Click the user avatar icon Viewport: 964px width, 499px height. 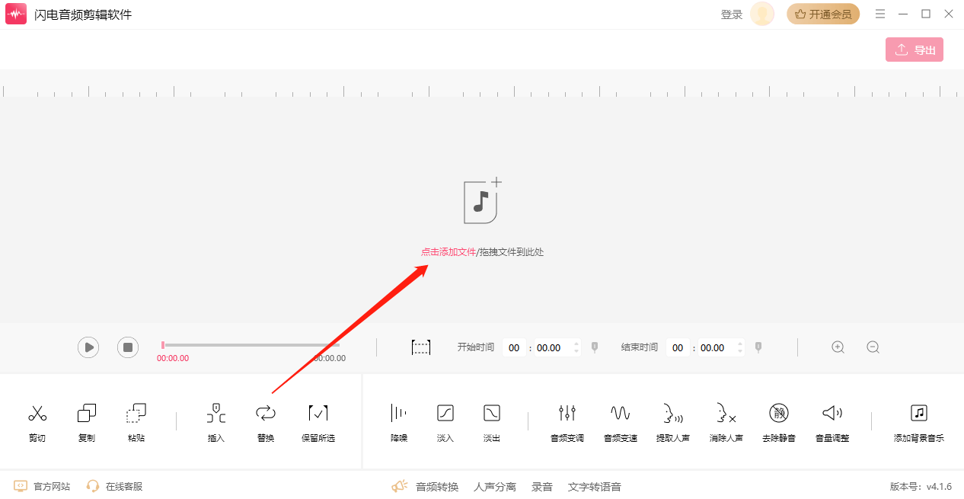pos(762,14)
